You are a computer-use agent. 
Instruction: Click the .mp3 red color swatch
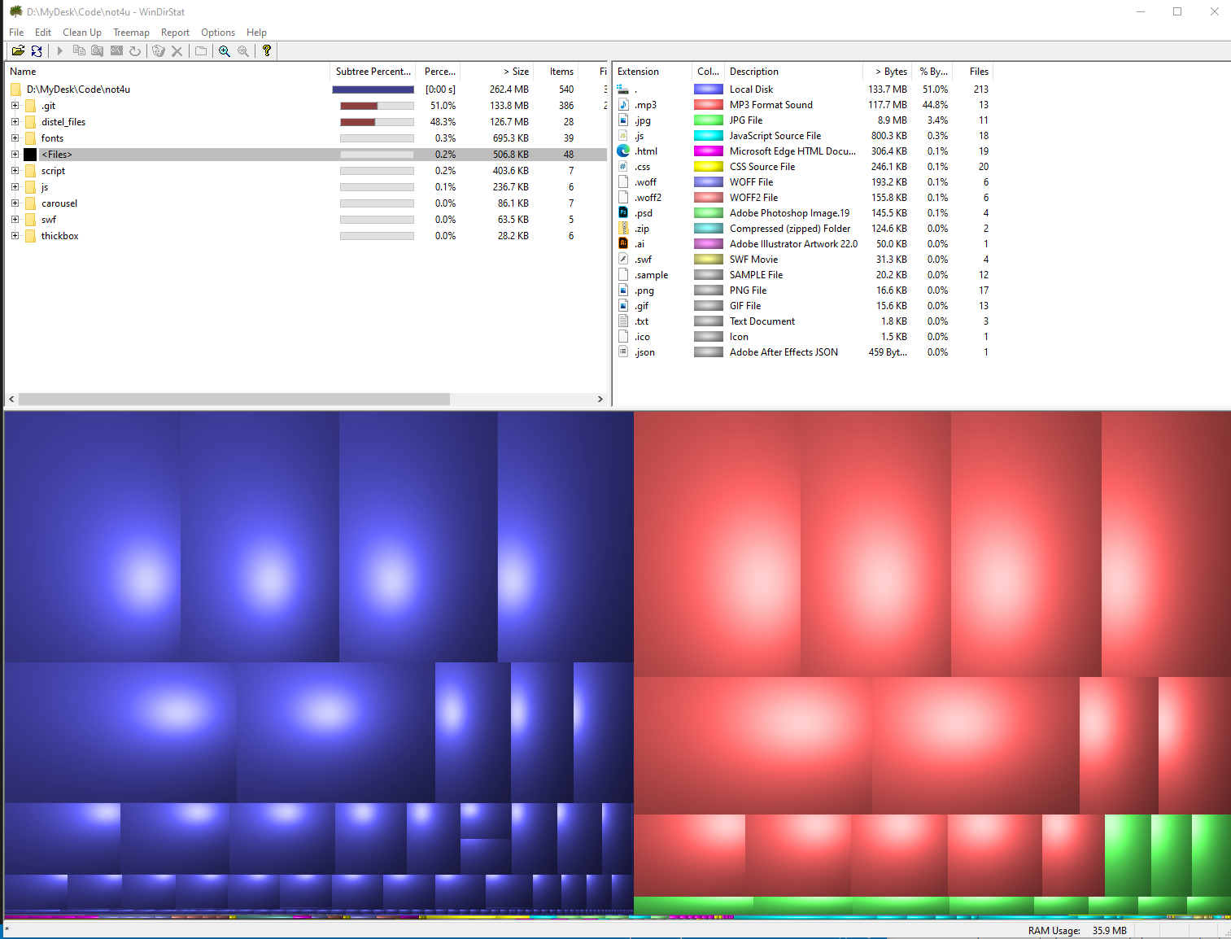pos(708,105)
